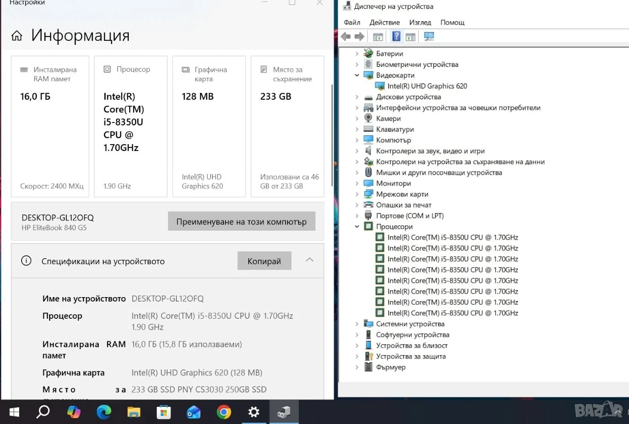
Task: Open the Помощ menu
Action: coord(453,22)
